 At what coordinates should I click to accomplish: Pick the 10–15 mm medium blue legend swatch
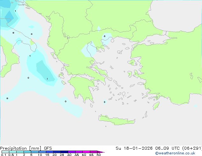point(42,152)
